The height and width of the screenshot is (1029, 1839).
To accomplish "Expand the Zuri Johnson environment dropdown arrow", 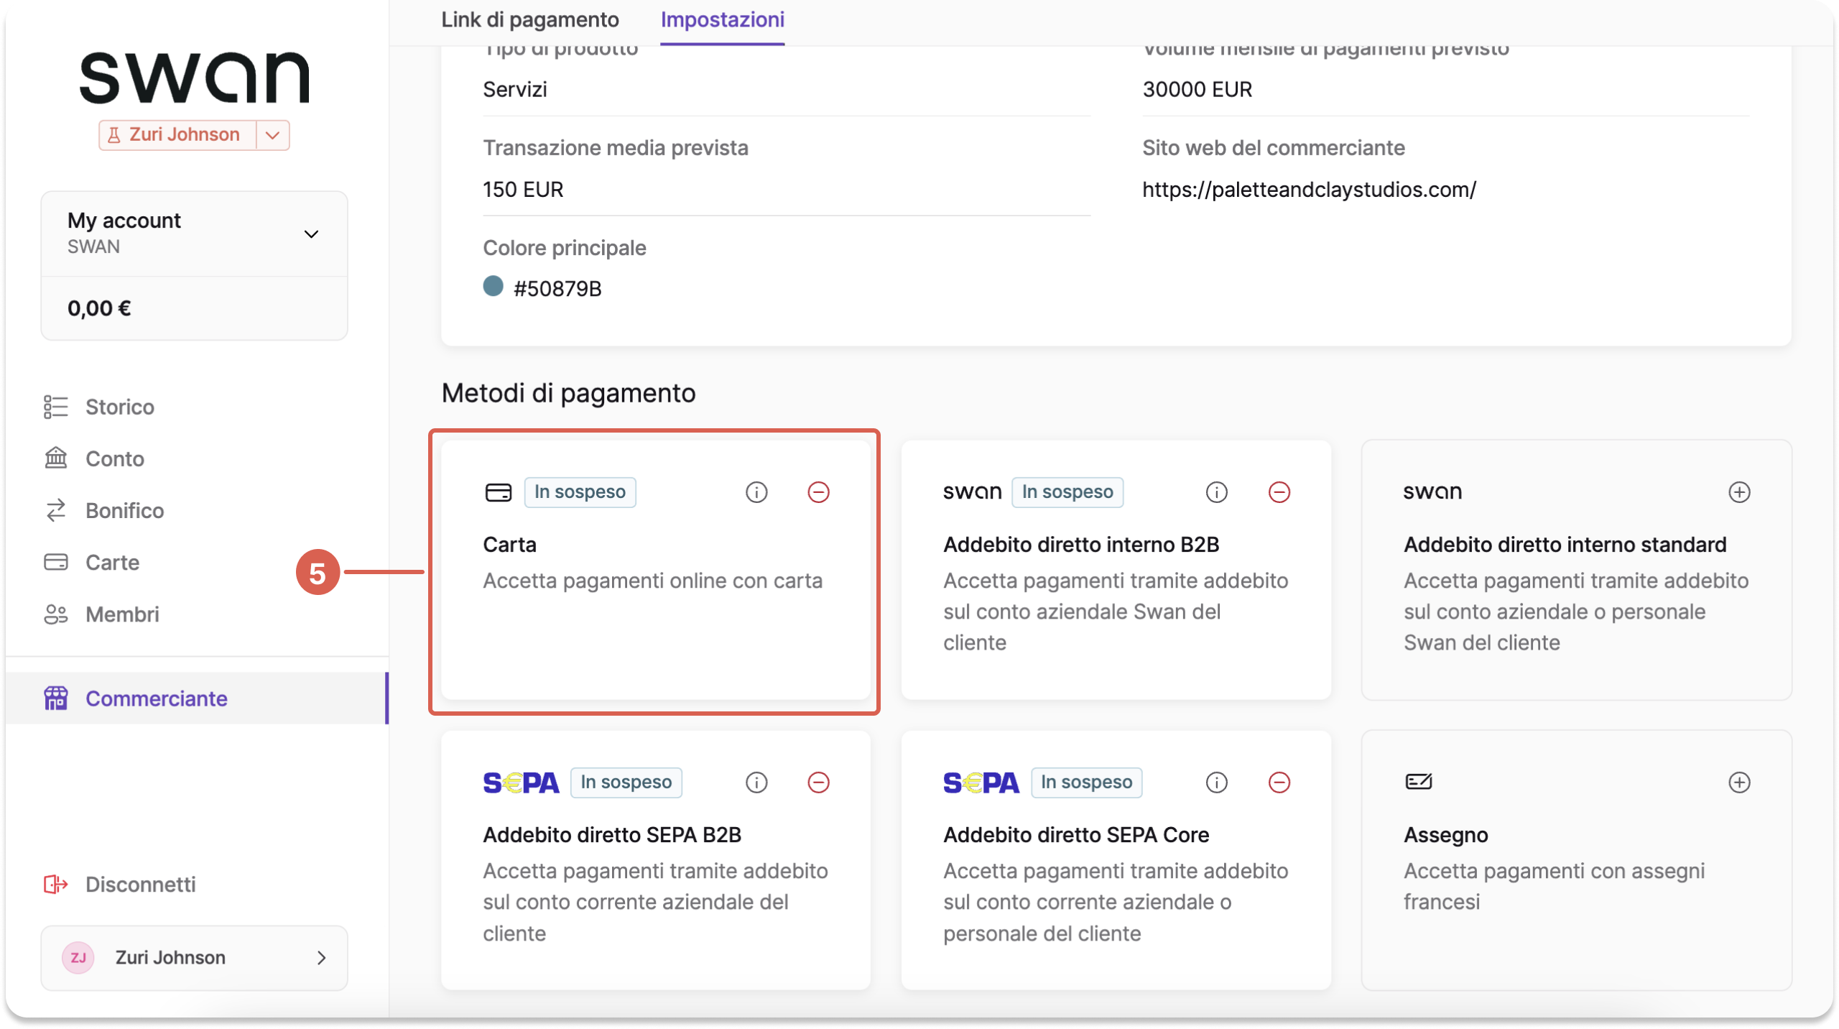I will [x=272, y=135].
